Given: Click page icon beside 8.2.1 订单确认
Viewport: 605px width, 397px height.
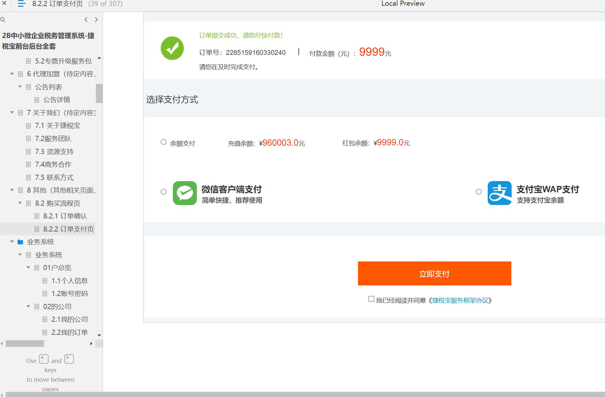Looking at the screenshot, I should pyautogui.click(x=37, y=216).
